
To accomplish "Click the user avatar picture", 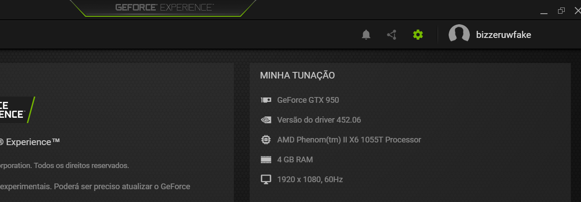I will [x=459, y=34].
